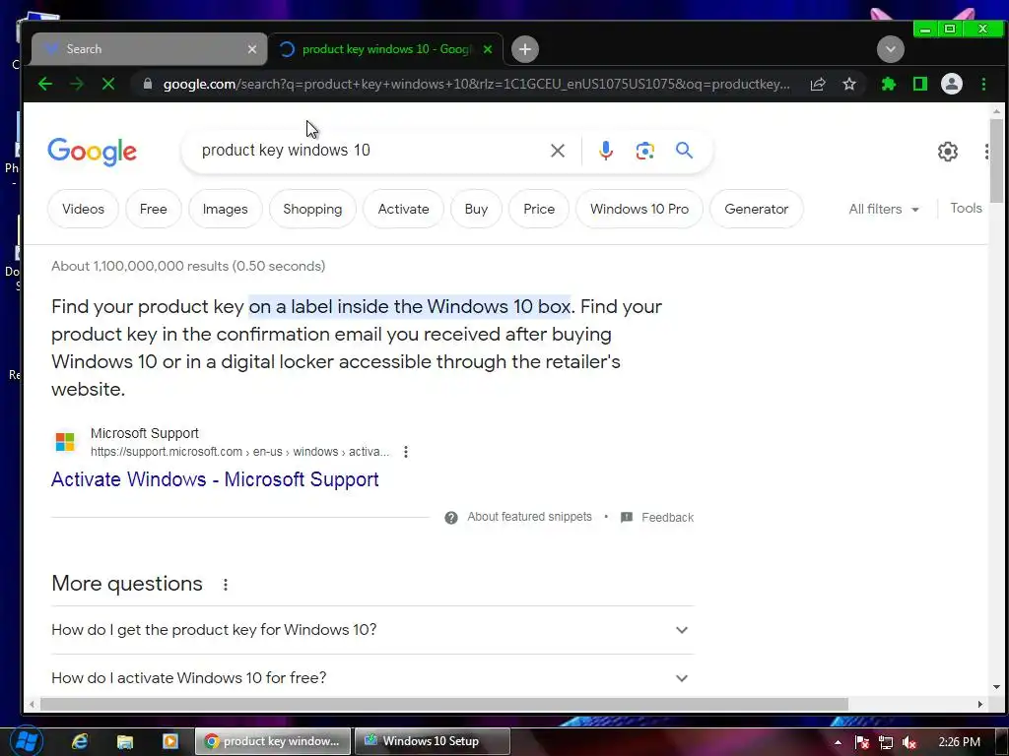Open Chrome three-dot menu
The width and height of the screenshot is (1009, 756).
pyautogui.click(x=983, y=85)
